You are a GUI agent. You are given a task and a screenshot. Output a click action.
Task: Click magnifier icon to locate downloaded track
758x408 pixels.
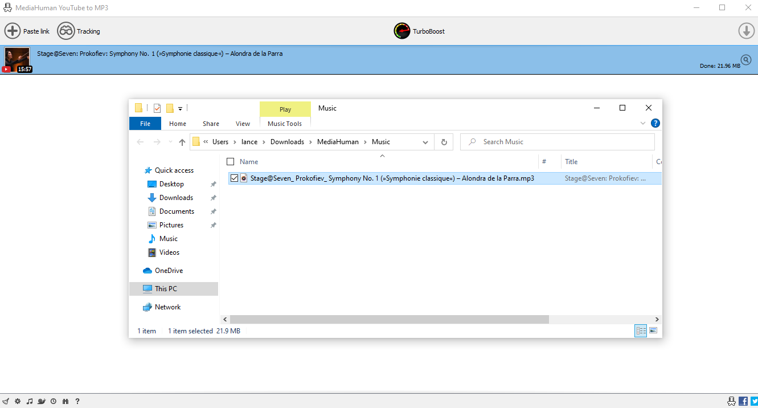tap(746, 59)
